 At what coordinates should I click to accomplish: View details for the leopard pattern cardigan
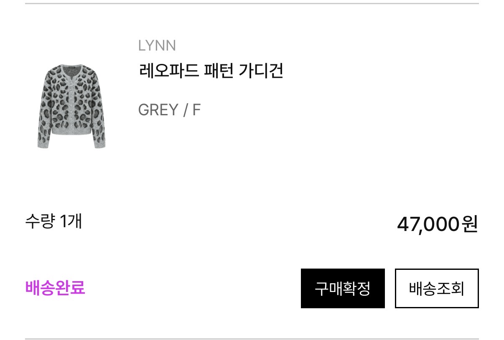click(x=211, y=71)
